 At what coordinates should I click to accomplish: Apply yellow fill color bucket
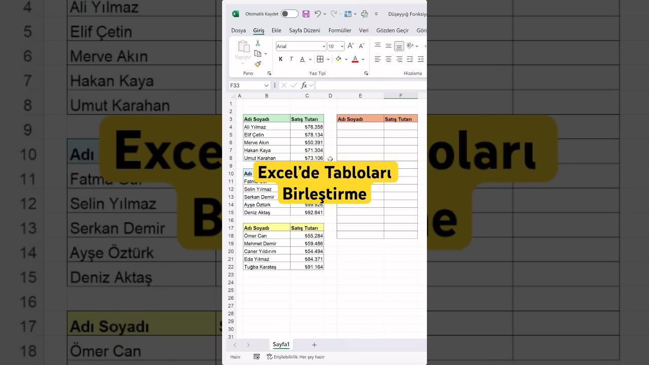[339, 59]
